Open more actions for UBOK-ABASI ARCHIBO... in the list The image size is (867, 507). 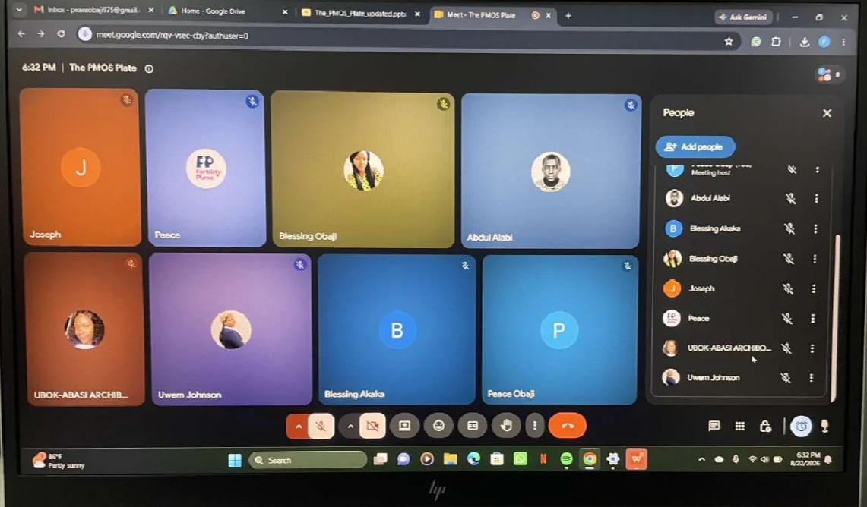click(x=812, y=348)
